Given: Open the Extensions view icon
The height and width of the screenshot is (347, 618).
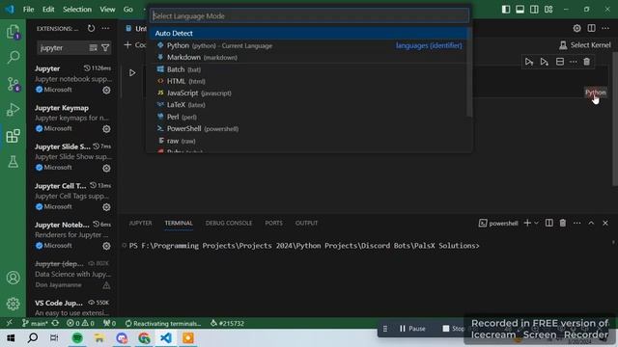Looking at the screenshot, I should 13,136.
